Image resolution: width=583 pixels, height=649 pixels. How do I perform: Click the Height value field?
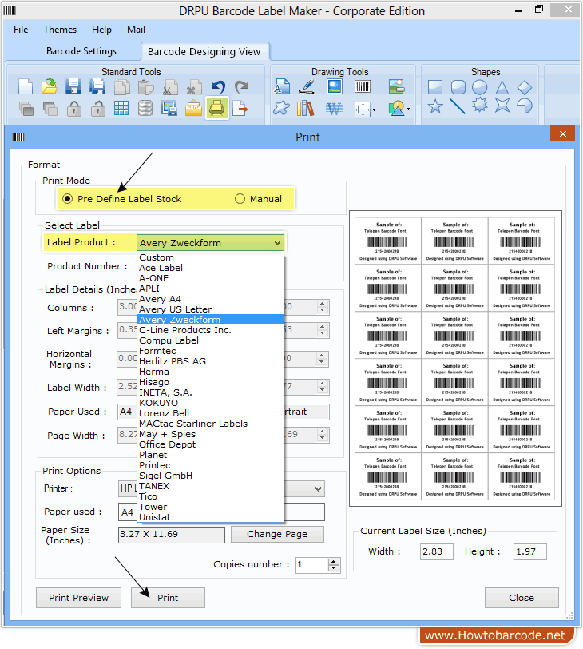[530, 551]
